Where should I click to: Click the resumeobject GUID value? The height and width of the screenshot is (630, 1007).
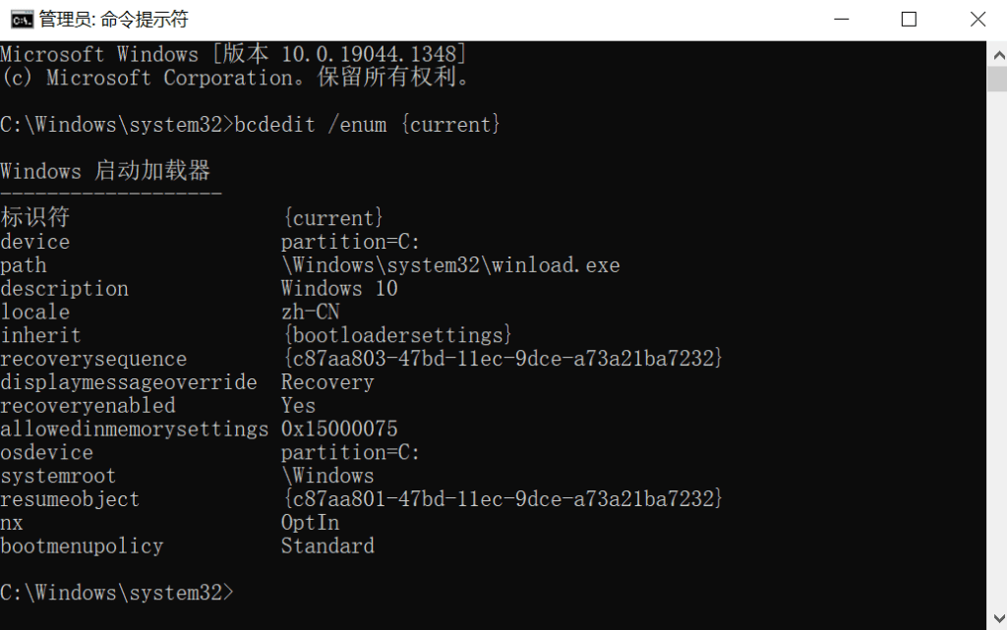click(503, 499)
